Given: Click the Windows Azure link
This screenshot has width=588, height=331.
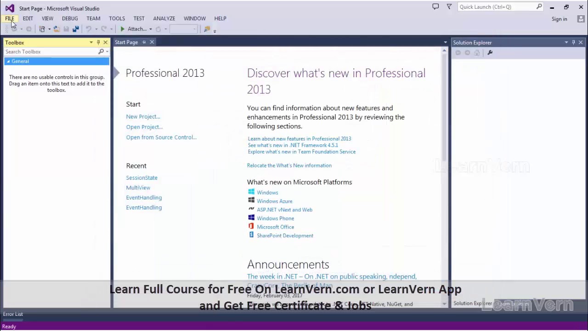Looking at the screenshot, I should click(275, 201).
